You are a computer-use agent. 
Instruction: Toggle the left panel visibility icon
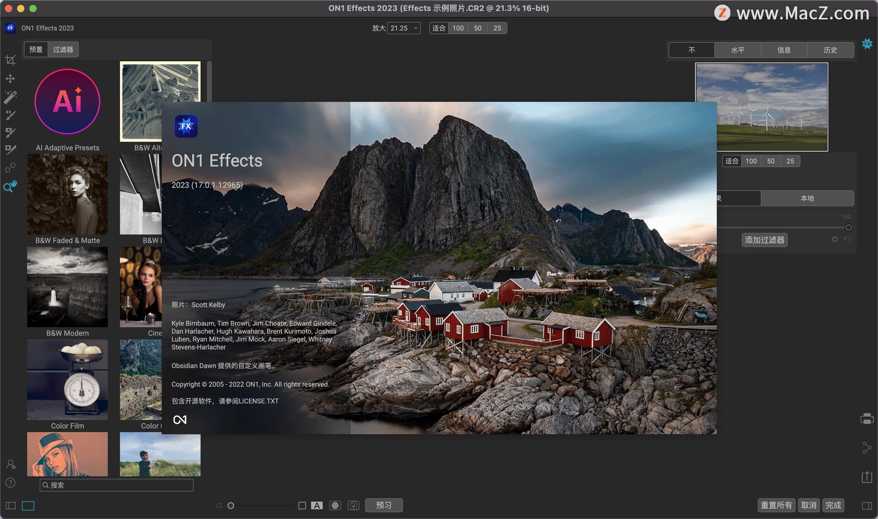click(x=11, y=506)
